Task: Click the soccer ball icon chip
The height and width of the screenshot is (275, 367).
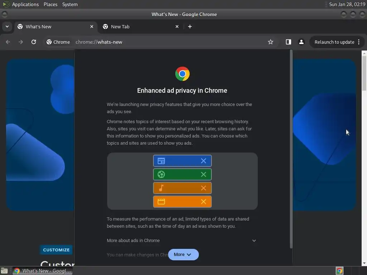Action: [x=161, y=174]
